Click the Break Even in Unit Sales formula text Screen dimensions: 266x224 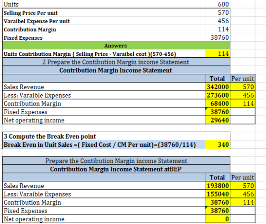click(100, 144)
